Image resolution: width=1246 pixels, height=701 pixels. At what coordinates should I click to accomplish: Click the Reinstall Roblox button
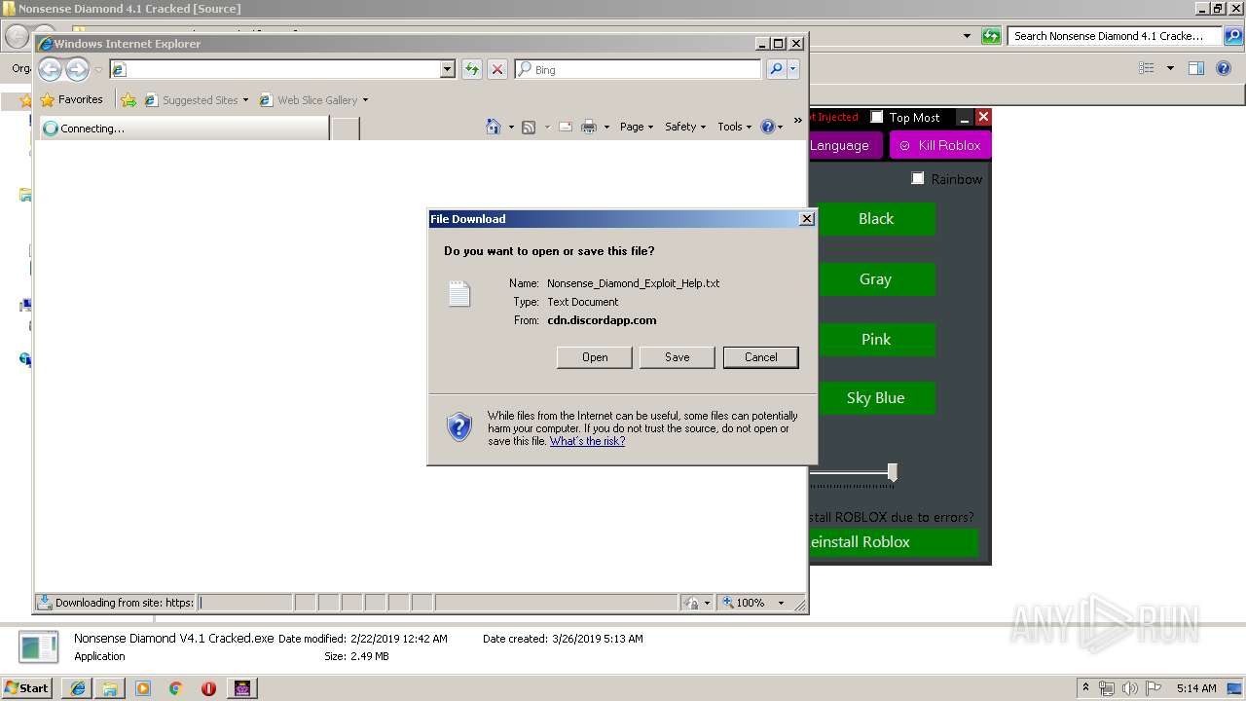point(893,541)
